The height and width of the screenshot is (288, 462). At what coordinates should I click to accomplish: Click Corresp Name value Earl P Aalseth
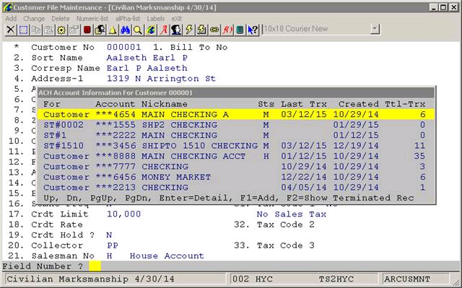tap(147, 68)
